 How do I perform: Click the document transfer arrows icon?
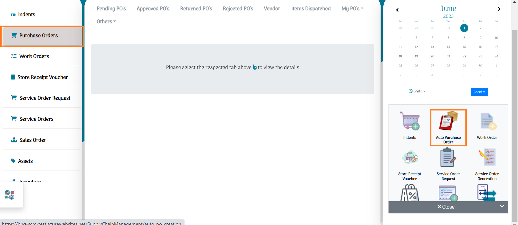(487, 192)
